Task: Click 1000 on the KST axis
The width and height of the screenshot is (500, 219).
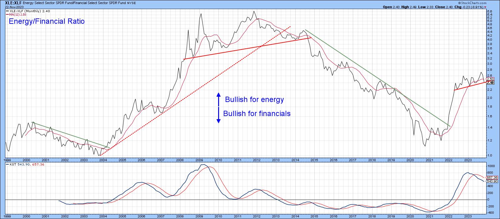Action: pyautogui.click(x=491, y=166)
